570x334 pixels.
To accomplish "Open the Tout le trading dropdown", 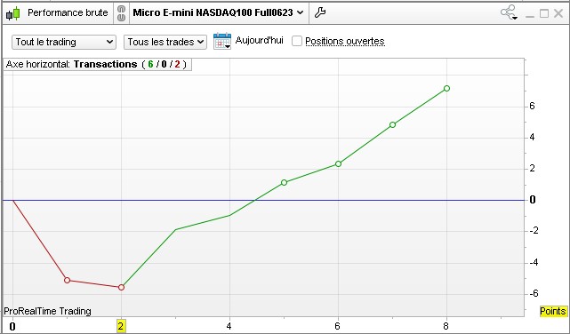I will click(64, 42).
